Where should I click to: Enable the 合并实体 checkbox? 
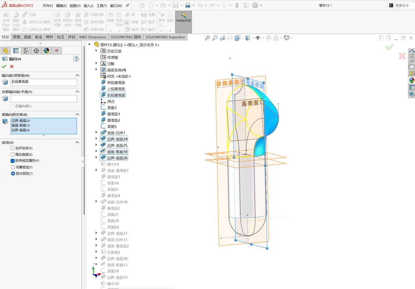coord(13,148)
